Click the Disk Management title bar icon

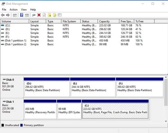pos(3,4)
